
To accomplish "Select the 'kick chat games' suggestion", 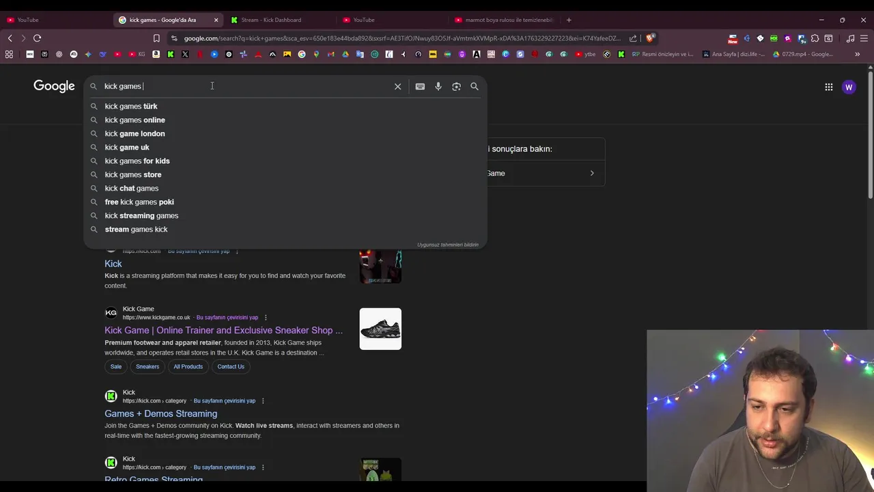I will [x=285, y=188].
